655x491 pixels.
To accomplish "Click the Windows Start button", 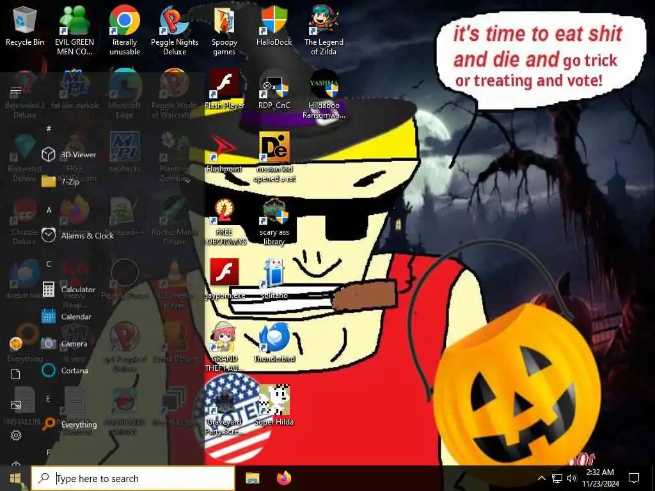I will pyautogui.click(x=15, y=478).
